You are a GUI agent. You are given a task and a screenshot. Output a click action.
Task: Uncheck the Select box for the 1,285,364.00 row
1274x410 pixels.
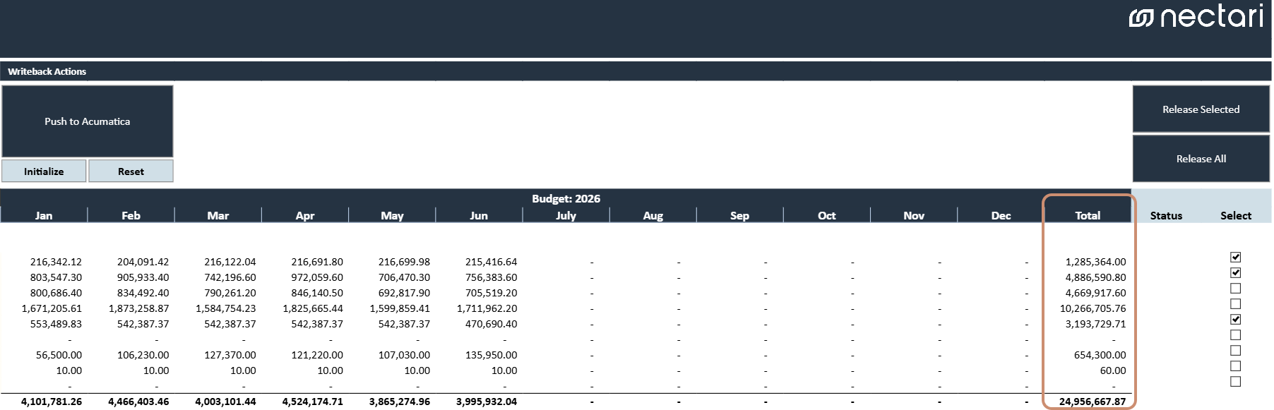click(x=1235, y=258)
